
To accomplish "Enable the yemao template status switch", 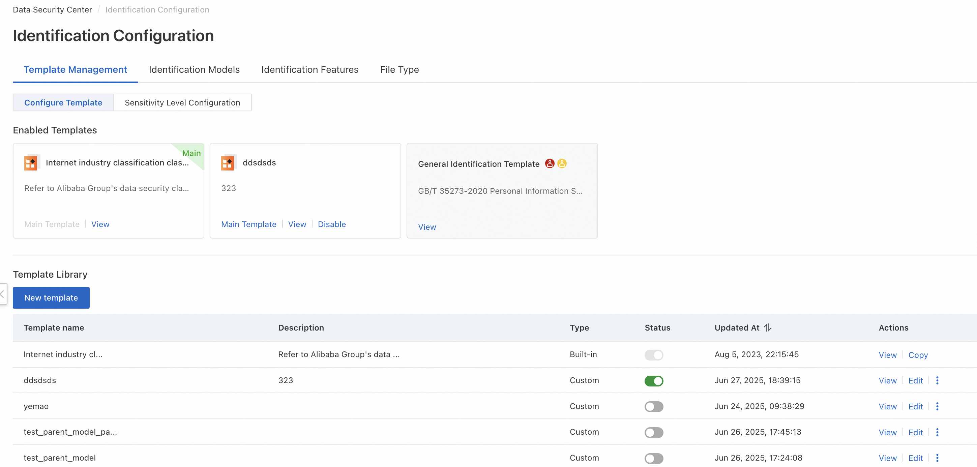I will point(653,406).
